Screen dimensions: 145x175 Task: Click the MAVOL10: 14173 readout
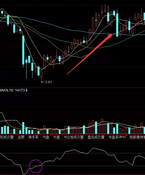12,90
